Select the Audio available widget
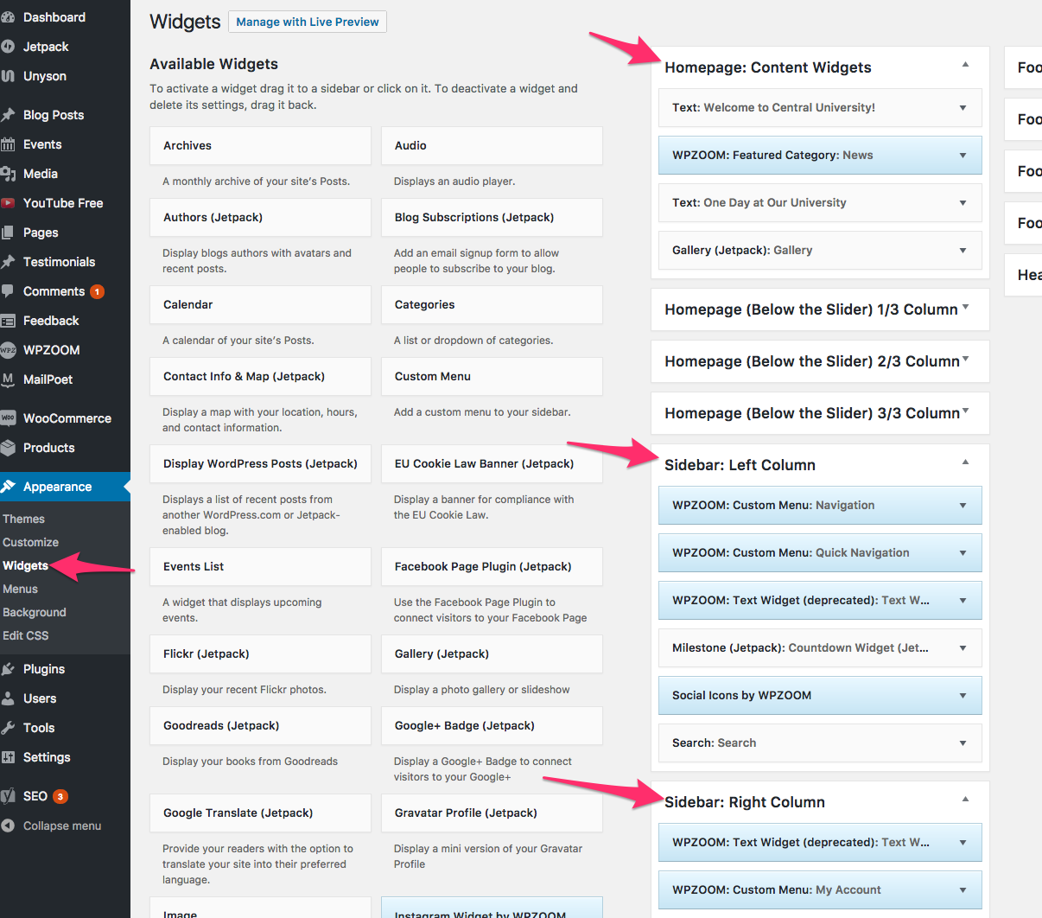 [x=492, y=146]
